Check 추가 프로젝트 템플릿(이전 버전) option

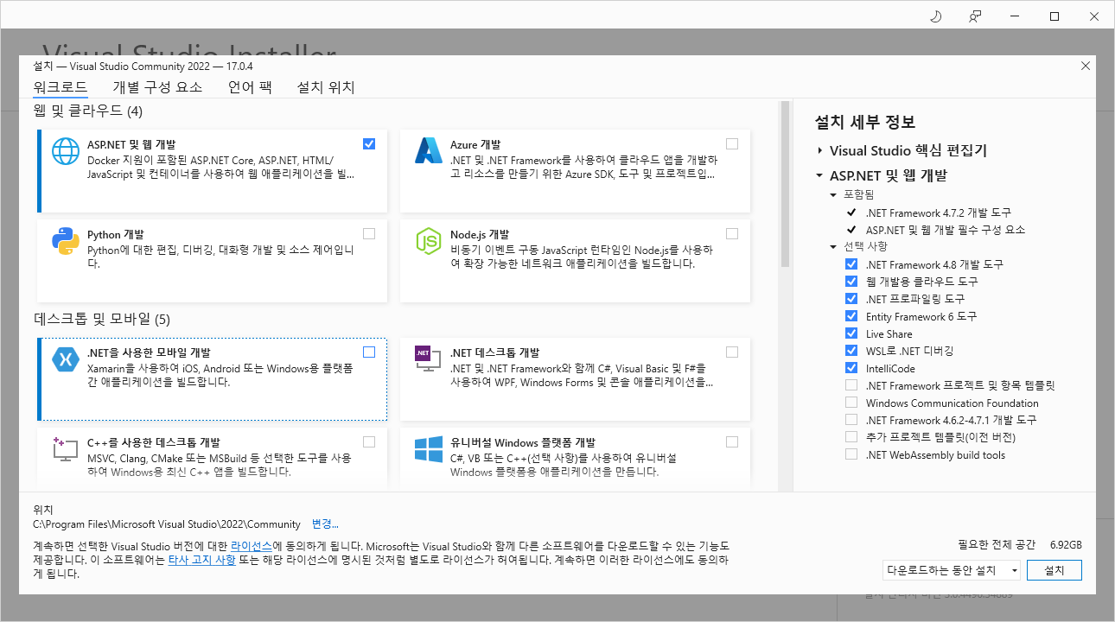[851, 437]
